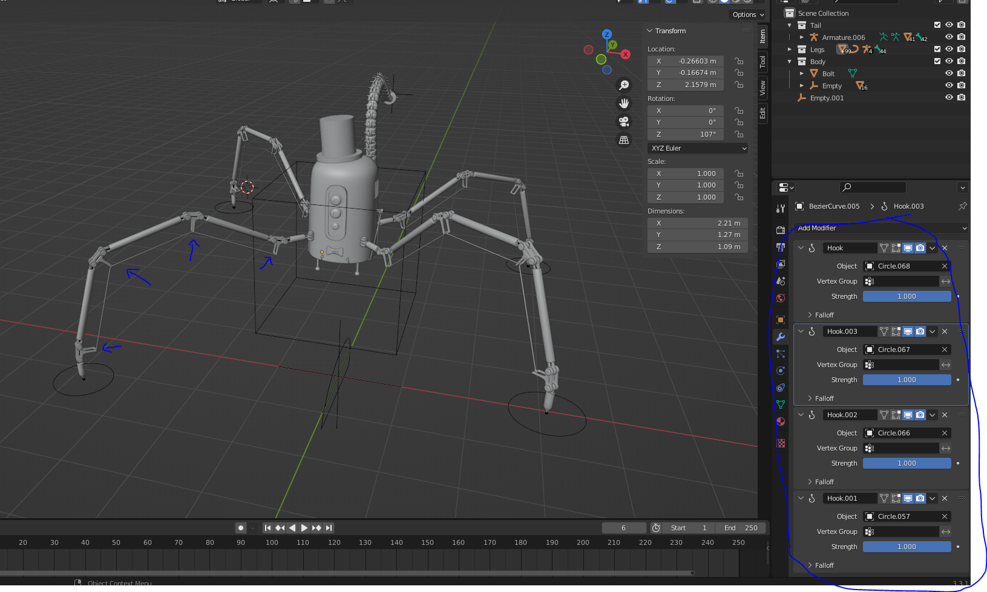Open the World properties tab icon
987x592 pixels.
click(x=781, y=298)
